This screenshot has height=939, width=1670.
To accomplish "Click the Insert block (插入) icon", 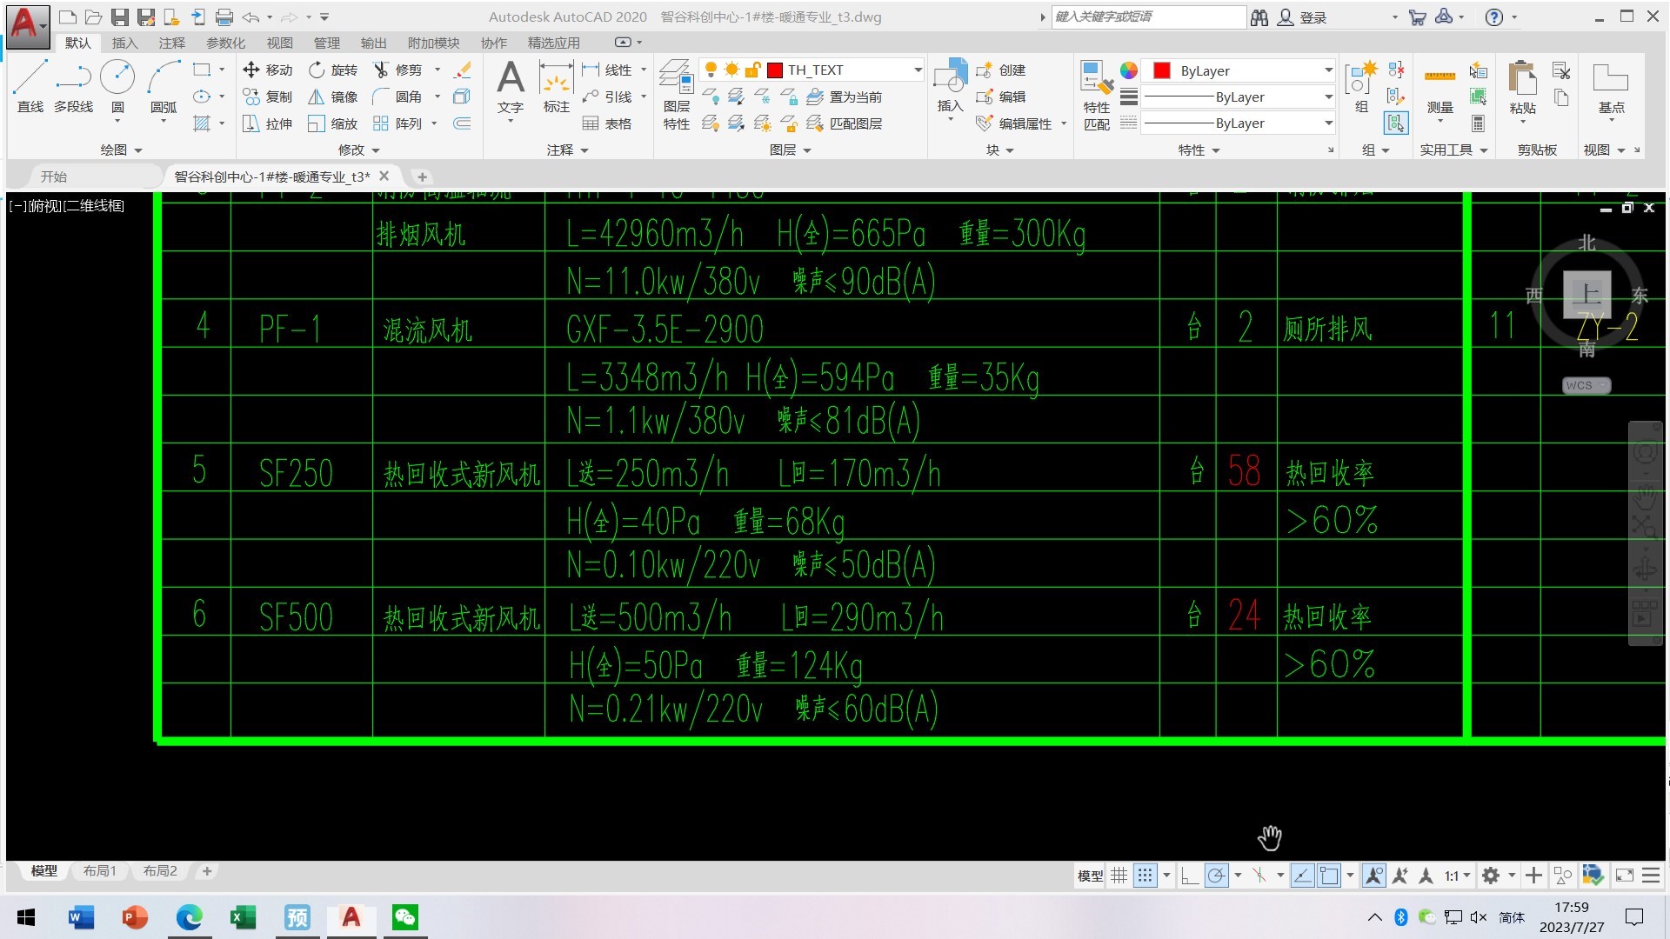I will (x=950, y=85).
